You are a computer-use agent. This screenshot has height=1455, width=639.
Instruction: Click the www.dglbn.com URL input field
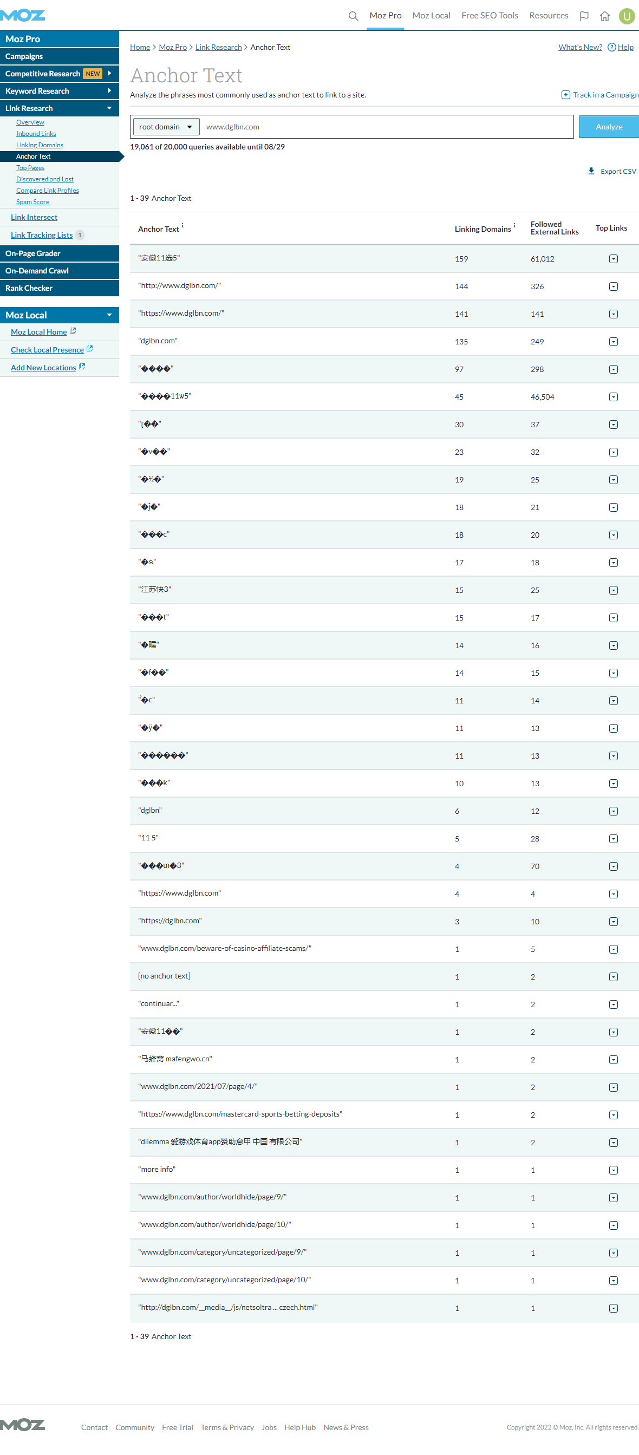[x=387, y=127]
